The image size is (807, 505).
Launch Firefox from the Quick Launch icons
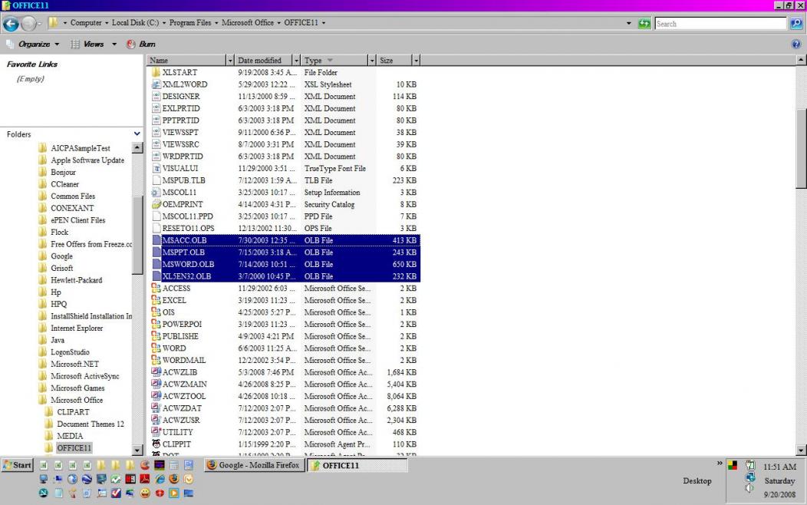(174, 479)
